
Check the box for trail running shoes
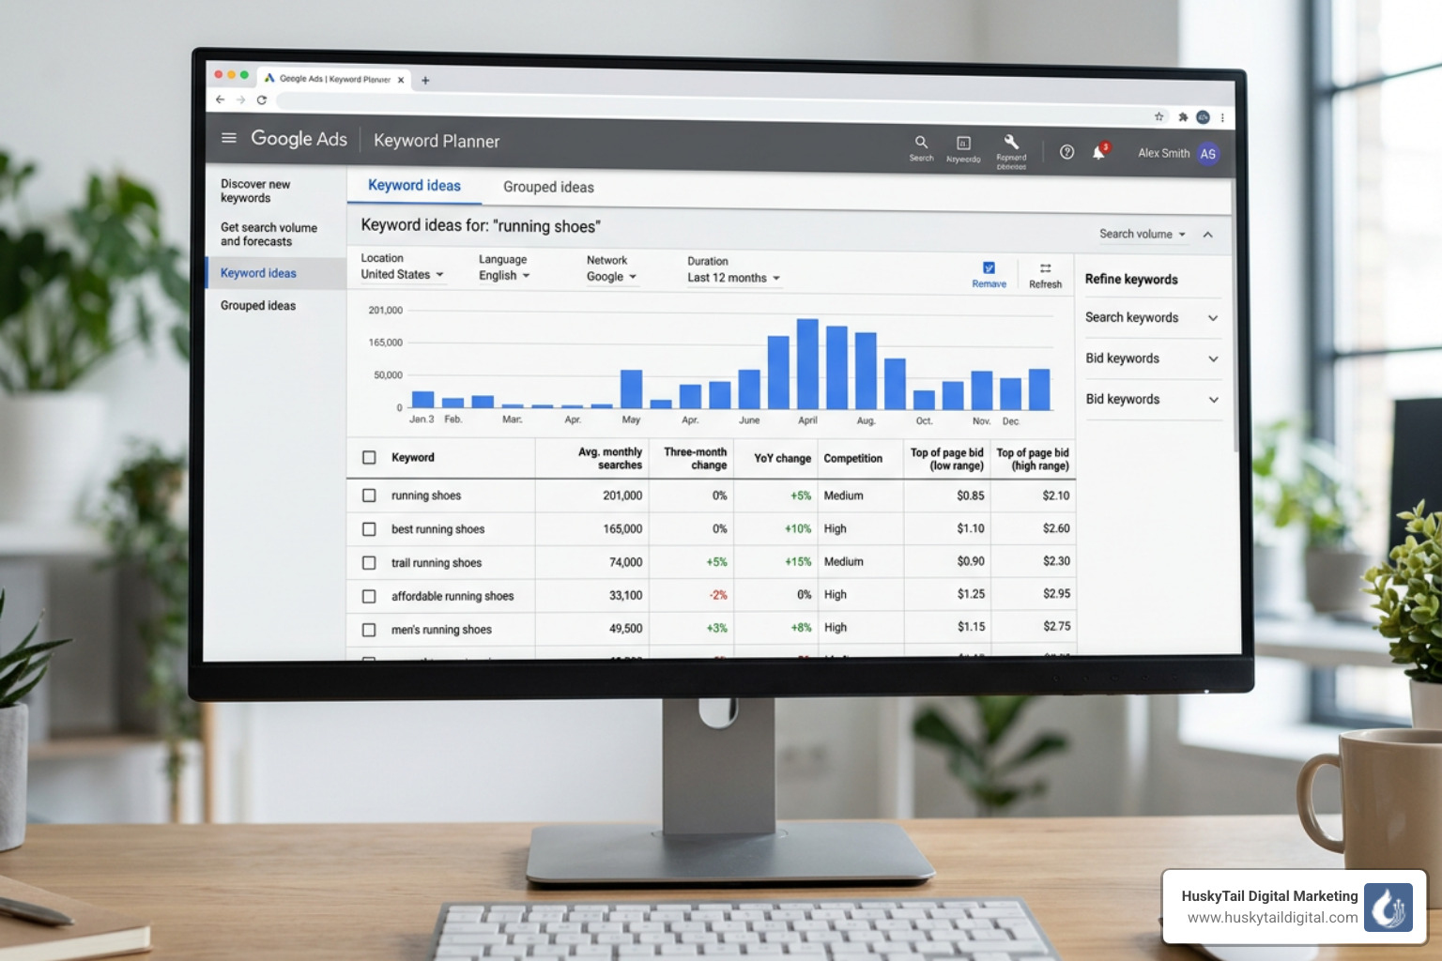coord(369,563)
